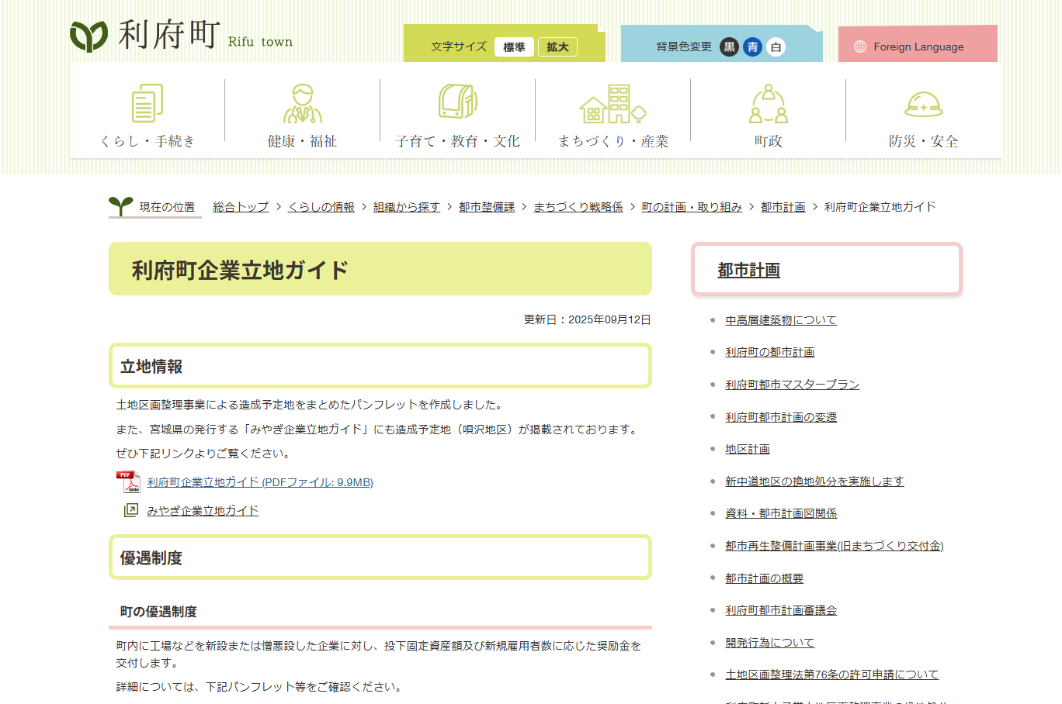This screenshot has height=704, width=1062.
Task: Open the みやぎ企業立地ガイド link
Action: point(203,510)
